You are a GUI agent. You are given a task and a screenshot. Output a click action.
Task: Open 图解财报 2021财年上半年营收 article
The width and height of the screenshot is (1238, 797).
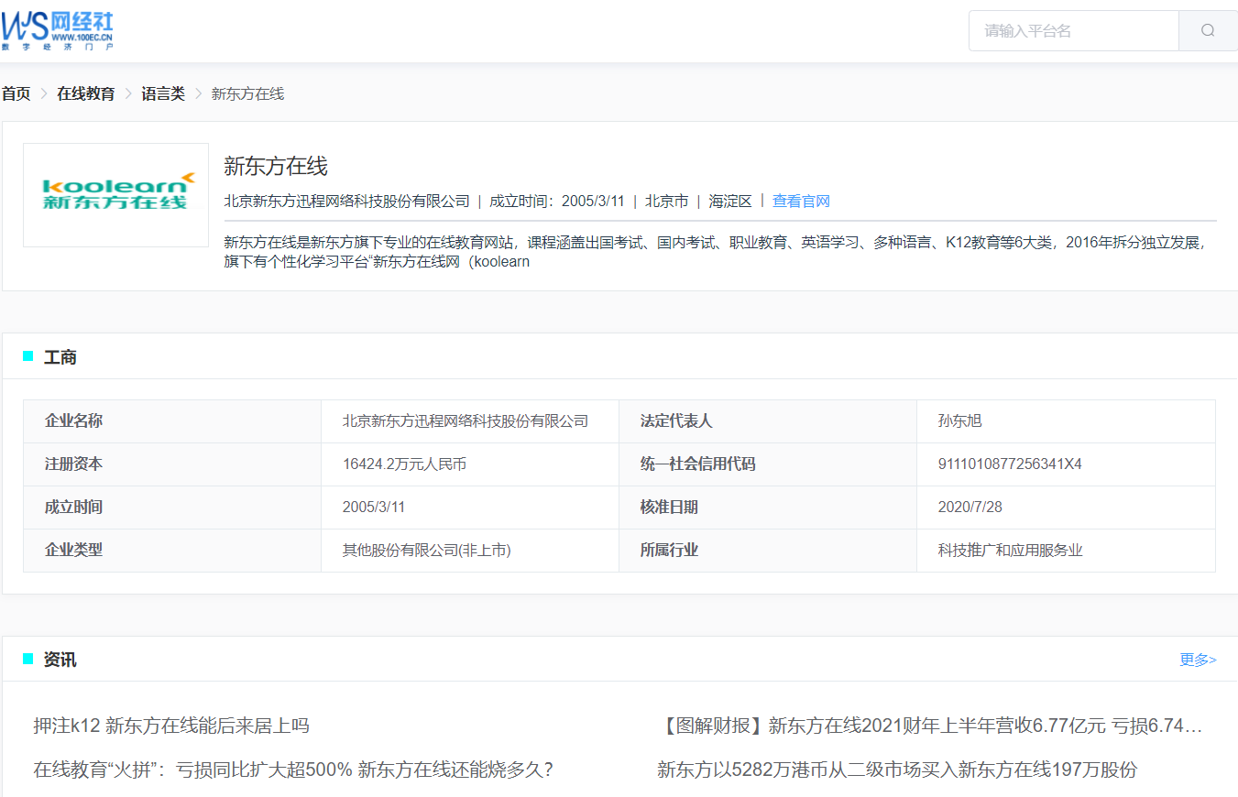point(930,726)
